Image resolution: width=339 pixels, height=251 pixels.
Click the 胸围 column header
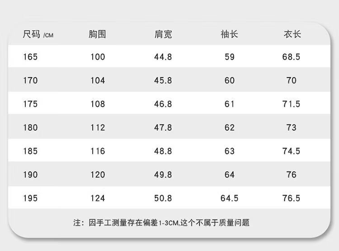tap(97, 34)
